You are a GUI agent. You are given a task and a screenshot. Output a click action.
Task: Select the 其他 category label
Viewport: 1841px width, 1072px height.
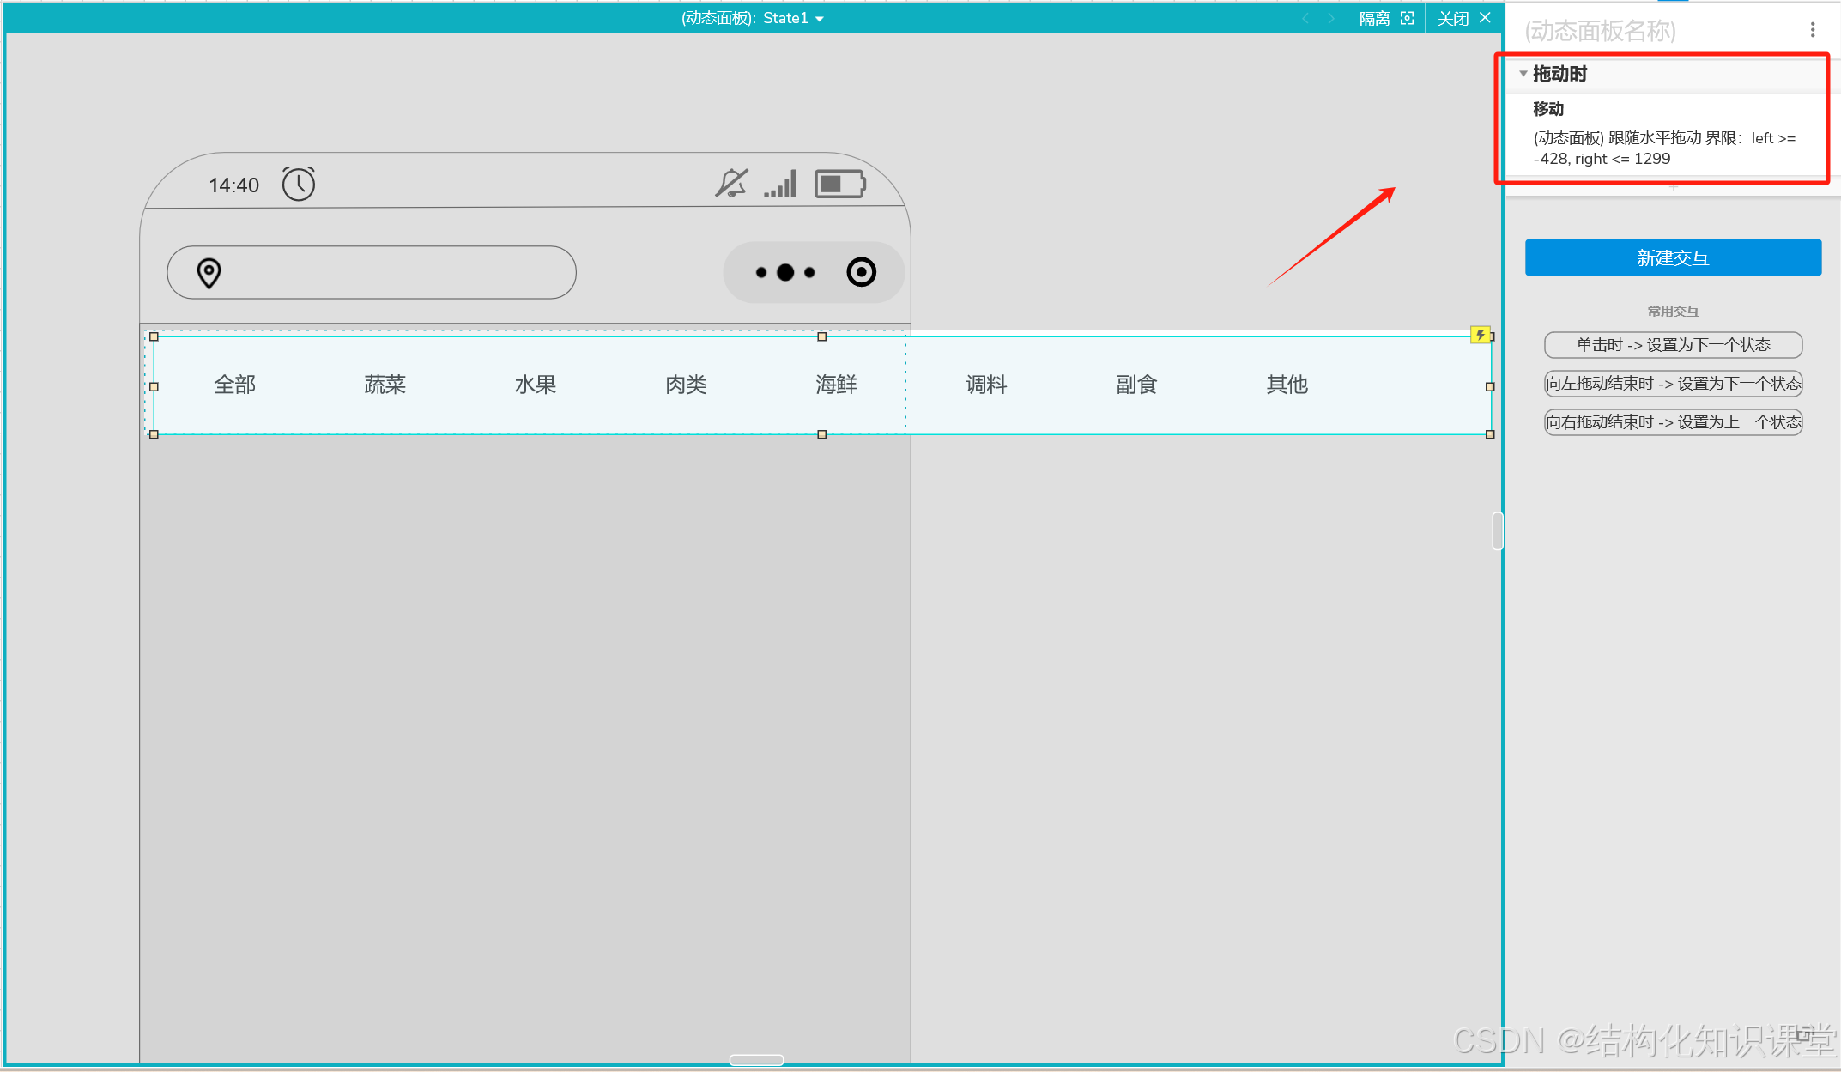coord(1287,385)
